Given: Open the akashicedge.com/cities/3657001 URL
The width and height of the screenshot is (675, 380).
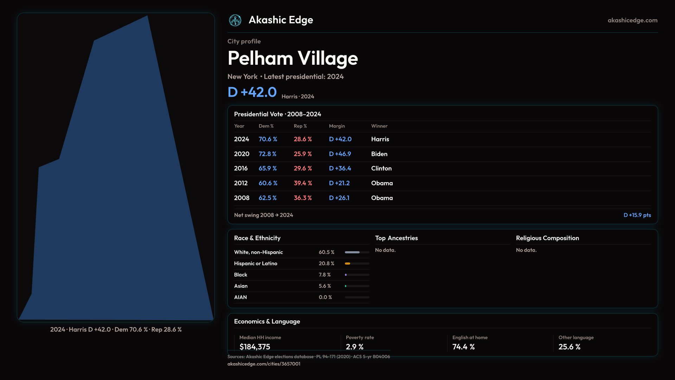Looking at the screenshot, I should [x=264, y=364].
